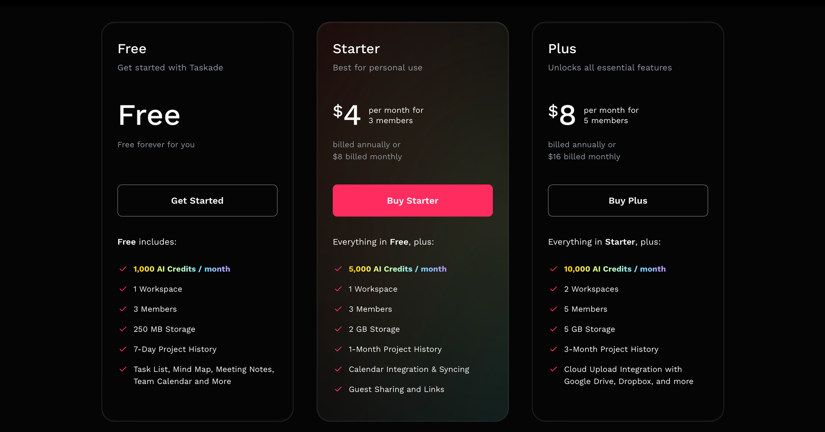Select the 5,000 AI Credits / month text
The image size is (825, 432).
(398, 269)
